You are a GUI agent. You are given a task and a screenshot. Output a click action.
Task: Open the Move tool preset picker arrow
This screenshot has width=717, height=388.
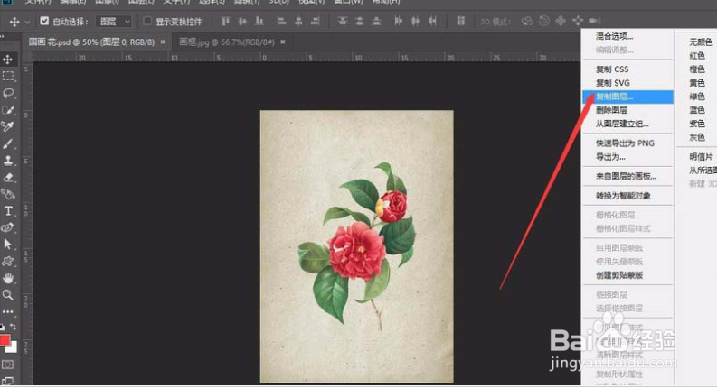pos(27,22)
